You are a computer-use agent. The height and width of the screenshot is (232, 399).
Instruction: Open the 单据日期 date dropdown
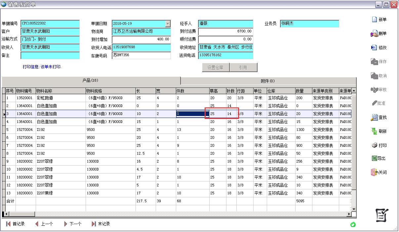[168, 24]
